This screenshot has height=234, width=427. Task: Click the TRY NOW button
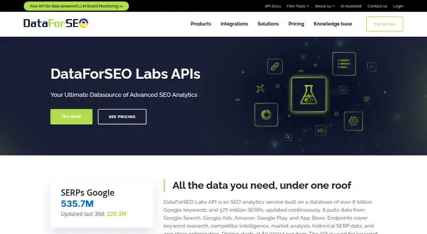72,116
